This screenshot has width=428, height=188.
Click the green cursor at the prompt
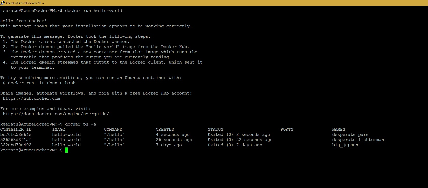point(66,150)
